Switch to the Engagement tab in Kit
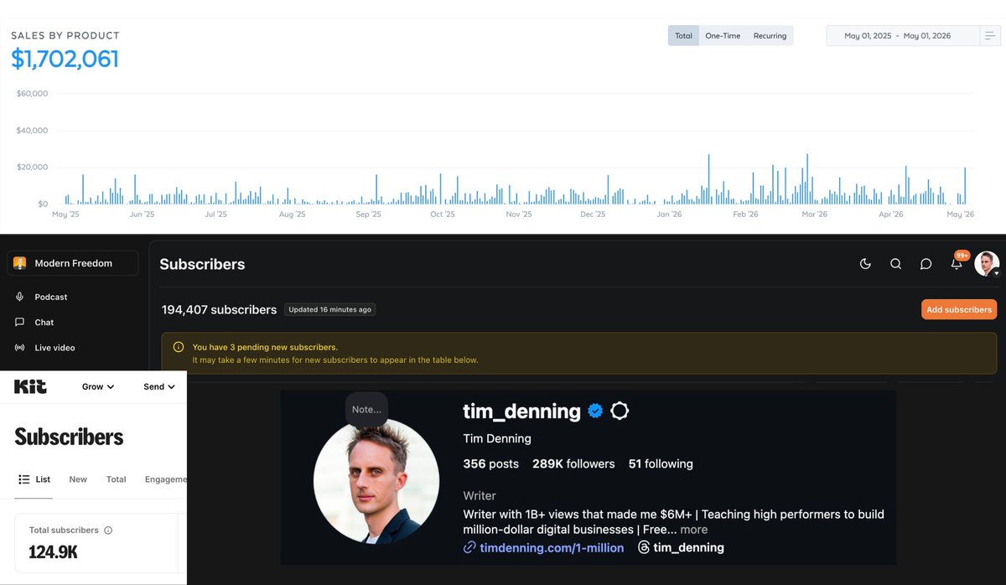The width and height of the screenshot is (1006, 585). 165,479
